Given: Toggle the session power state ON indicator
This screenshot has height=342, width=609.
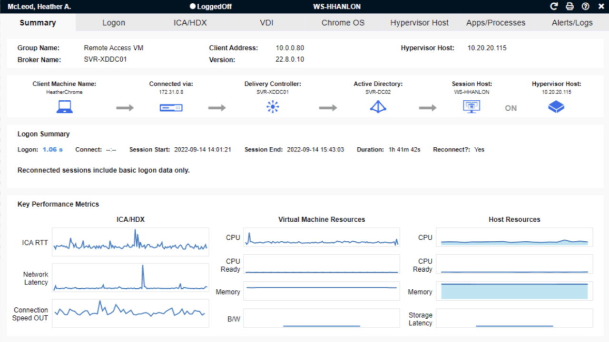Looking at the screenshot, I should tap(510, 108).
